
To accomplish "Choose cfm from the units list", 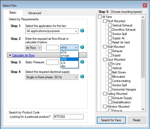I will 69,66.
